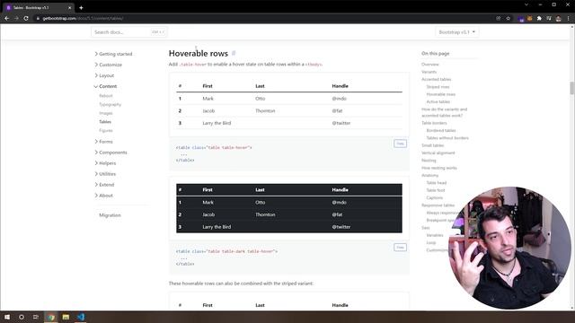Open the Images docs page
The height and width of the screenshot is (323, 575).
coord(106,113)
